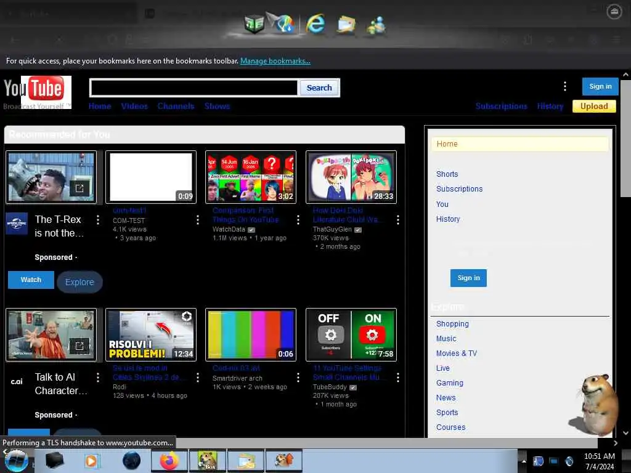
Task: Select You in the sidebar
Action: pyautogui.click(x=442, y=204)
